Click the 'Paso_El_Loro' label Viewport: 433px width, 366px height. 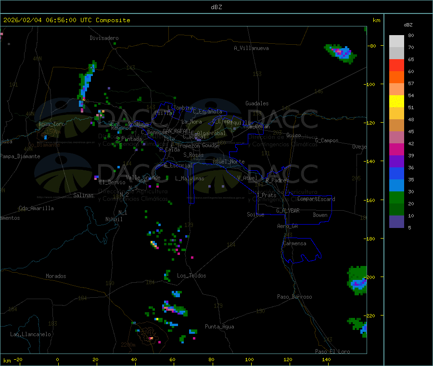pyautogui.click(x=332, y=352)
